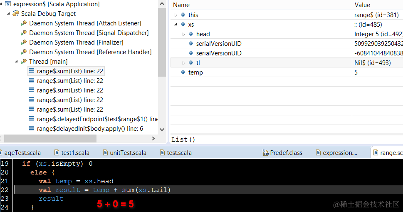Click the stack frame icon of range$delayedInit$body.apply()
This screenshot has height=212, width=403.
[31, 128]
